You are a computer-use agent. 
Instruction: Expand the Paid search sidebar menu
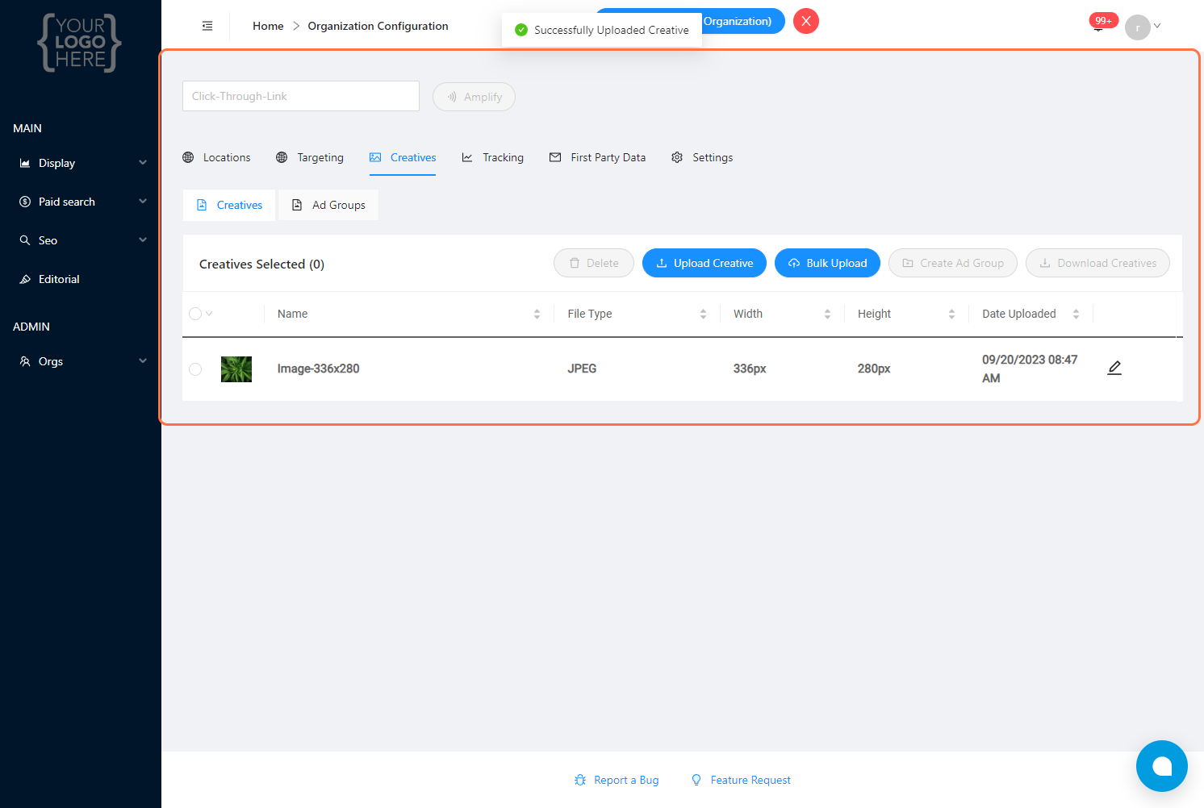tap(143, 202)
